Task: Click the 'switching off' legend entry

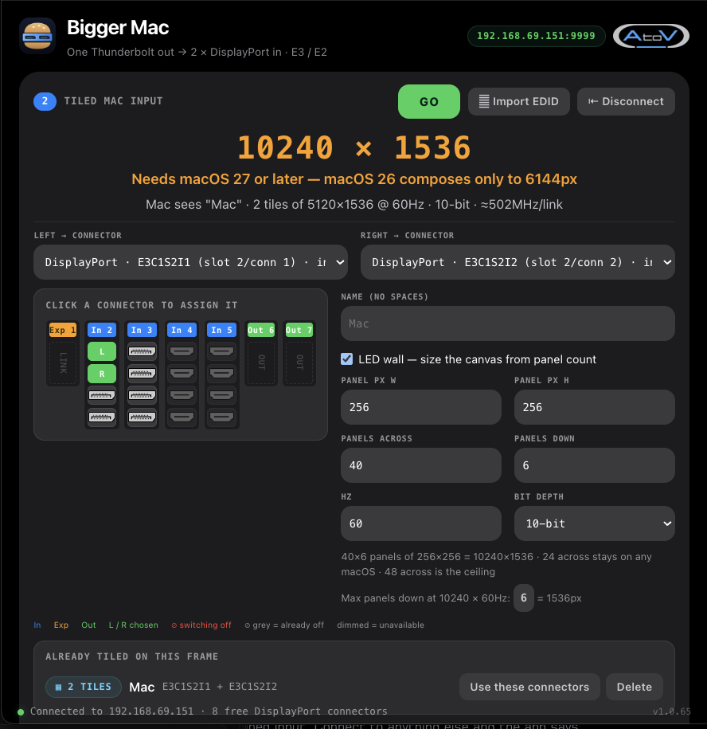Action: click(x=201, y=625)
